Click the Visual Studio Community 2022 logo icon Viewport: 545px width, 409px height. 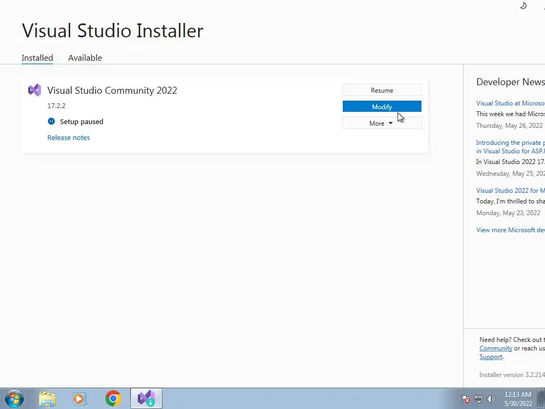(35, 91)
